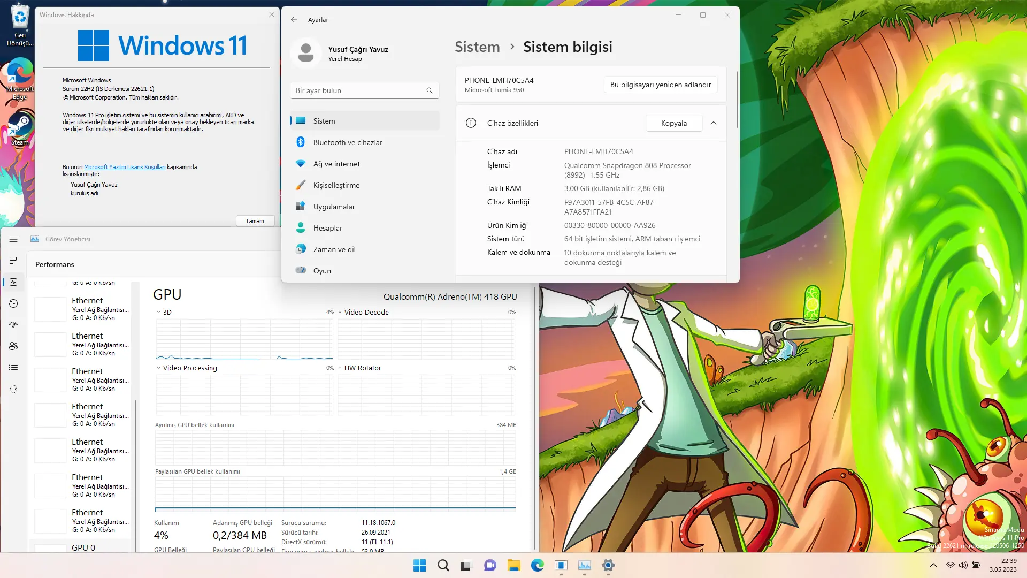
Task: Switch to Task Manager taskbar icon
Action: (585, 565)
